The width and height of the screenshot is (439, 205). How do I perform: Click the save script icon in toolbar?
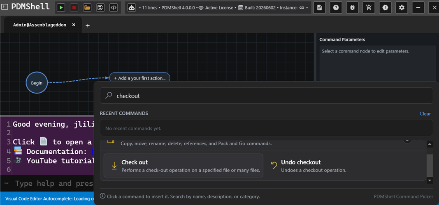click(x=100, y=7)
